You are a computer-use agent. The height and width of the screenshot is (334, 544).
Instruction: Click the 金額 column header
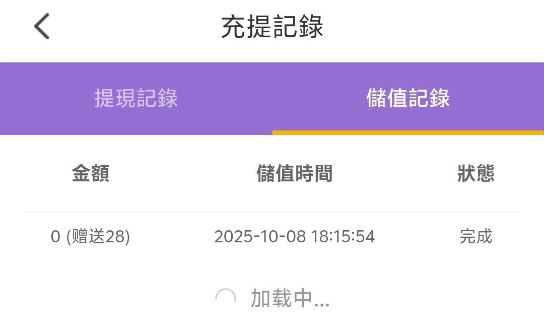point(91,174)
